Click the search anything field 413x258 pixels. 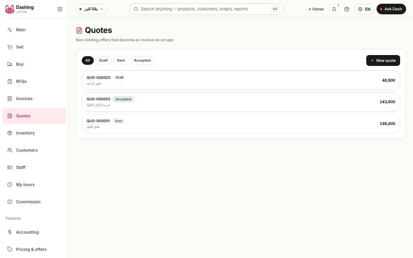pyautogui.click(x=207, y=9)
